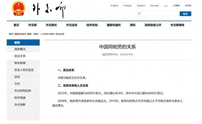The width and height of the screenshot is (202, 124).
Task: Switch language to Arabic
Action: [166, 6]
